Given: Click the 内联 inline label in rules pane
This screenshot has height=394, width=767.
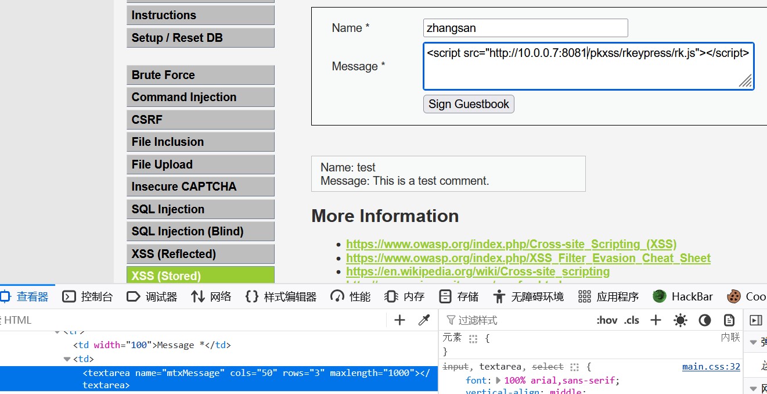Looking at the screenshot, I should [x=730, y=337].
